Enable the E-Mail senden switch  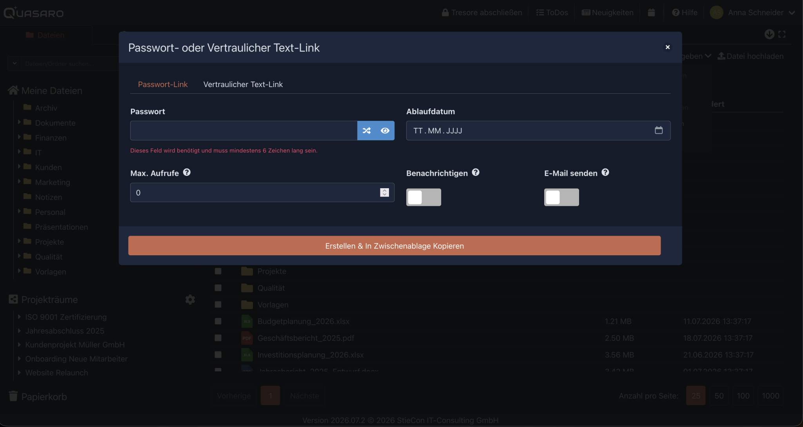tap(561, 197)
